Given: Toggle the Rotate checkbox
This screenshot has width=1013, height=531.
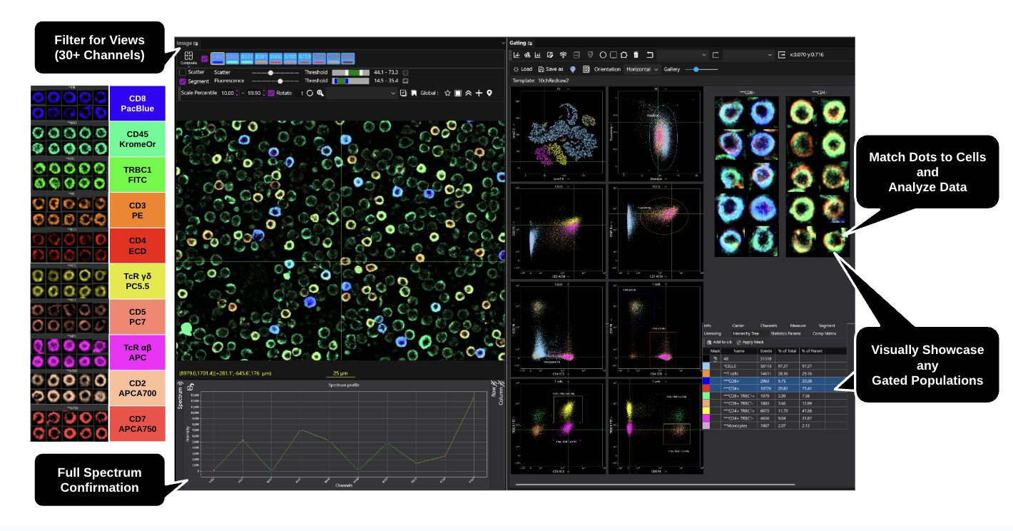Looking at the screenshot, I should [x=272, y=92].
